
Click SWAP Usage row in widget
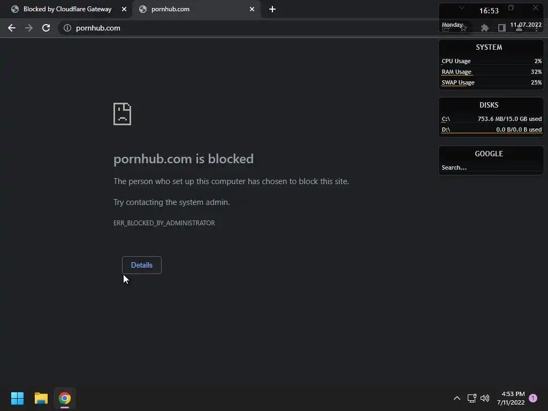pos(491,82)
